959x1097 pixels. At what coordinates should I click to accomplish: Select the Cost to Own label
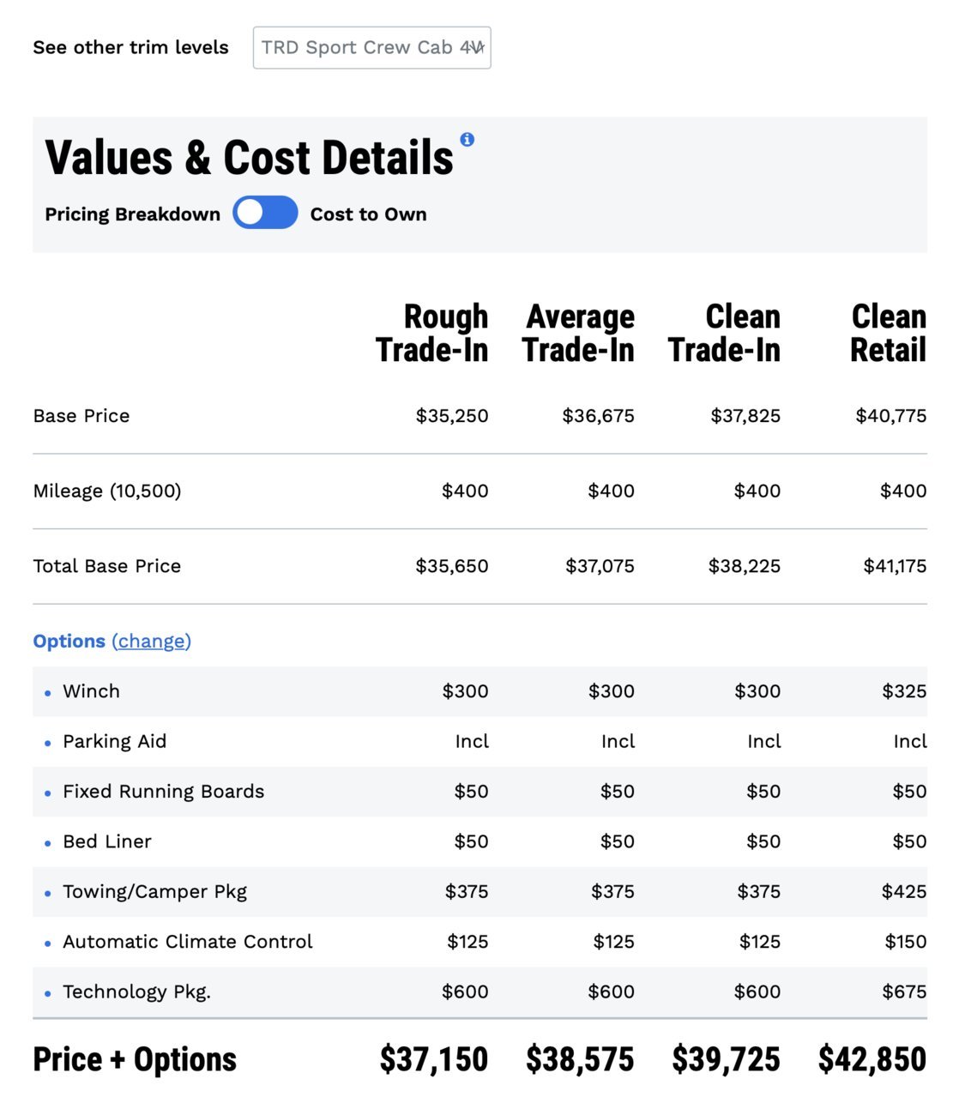pyautogui.click(x=368, y=214)
